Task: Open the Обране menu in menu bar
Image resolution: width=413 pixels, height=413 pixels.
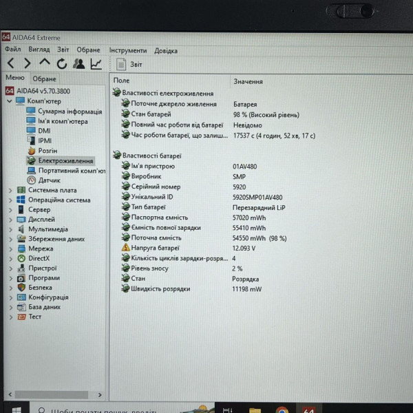Action: click(88, 50)
